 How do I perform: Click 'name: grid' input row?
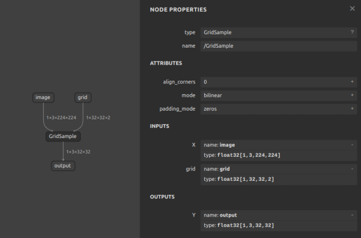pos(279,169)
